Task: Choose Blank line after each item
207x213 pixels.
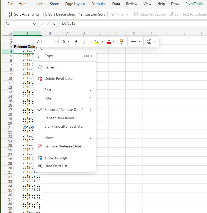Action: (65, 126)
